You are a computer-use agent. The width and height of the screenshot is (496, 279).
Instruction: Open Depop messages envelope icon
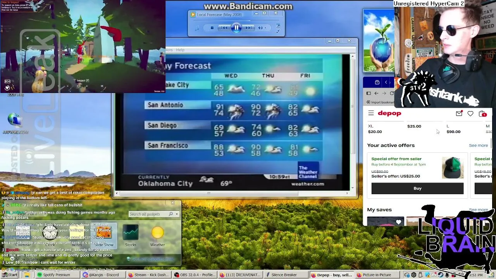click(x=459, y=114)
